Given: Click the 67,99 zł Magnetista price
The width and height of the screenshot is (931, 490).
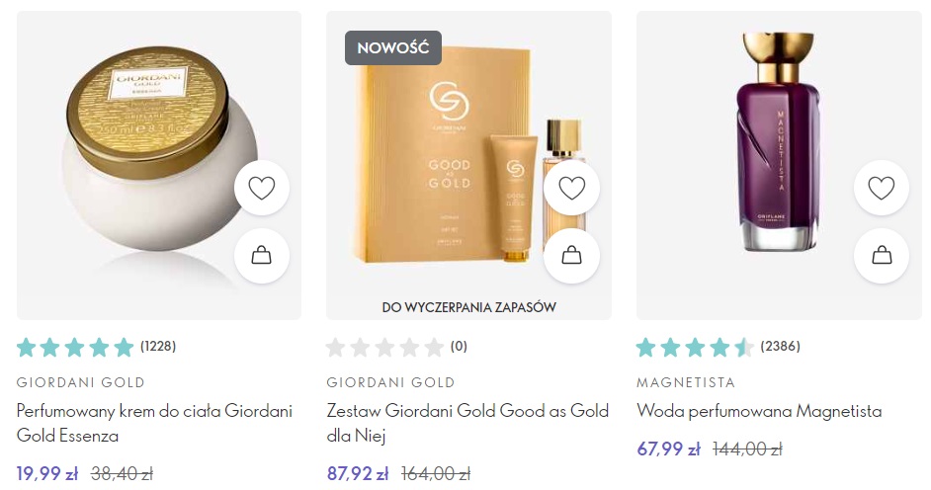Looking at the screenshot, I should (x=668, y=449).
